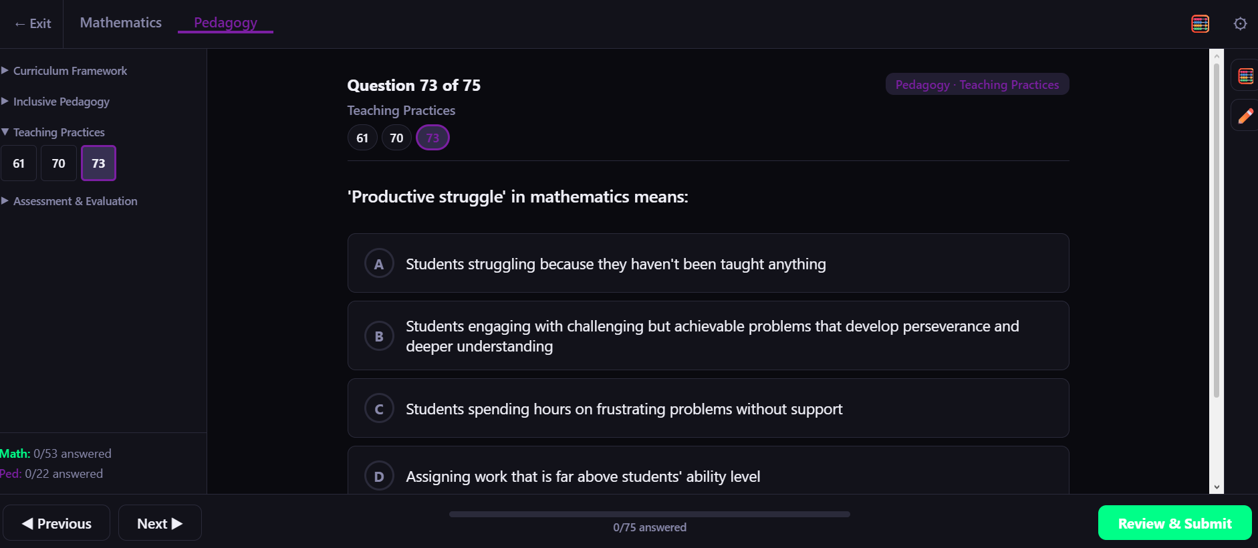
Task: Click the scrollbar down arrow
Action: (x=1217, y=487)
